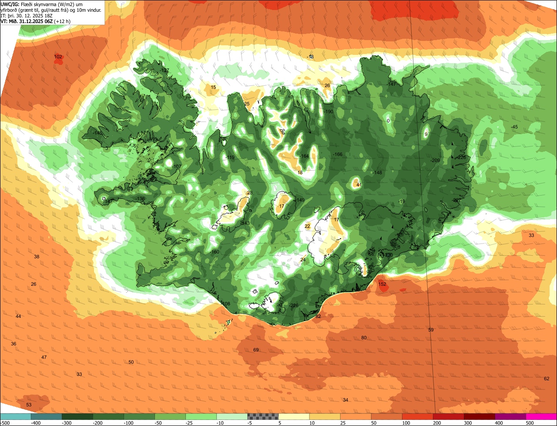This screenshot has height=426, width=557.
Task: Click the pale yellow 5 to 10 legend swatch
Action: (294, 416)
